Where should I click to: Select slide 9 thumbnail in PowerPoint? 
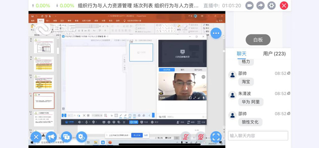click(44, 64)
